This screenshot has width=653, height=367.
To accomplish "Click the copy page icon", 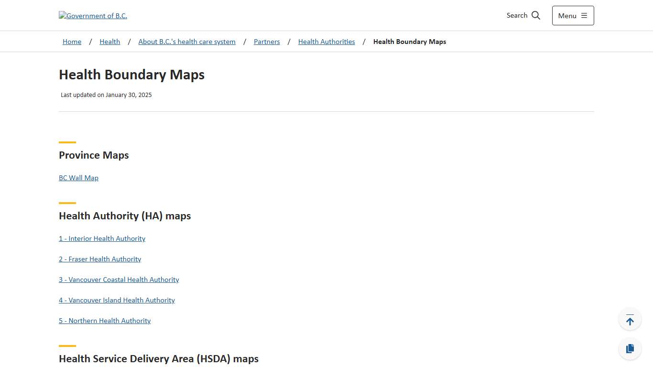I will tap(630, 348).
